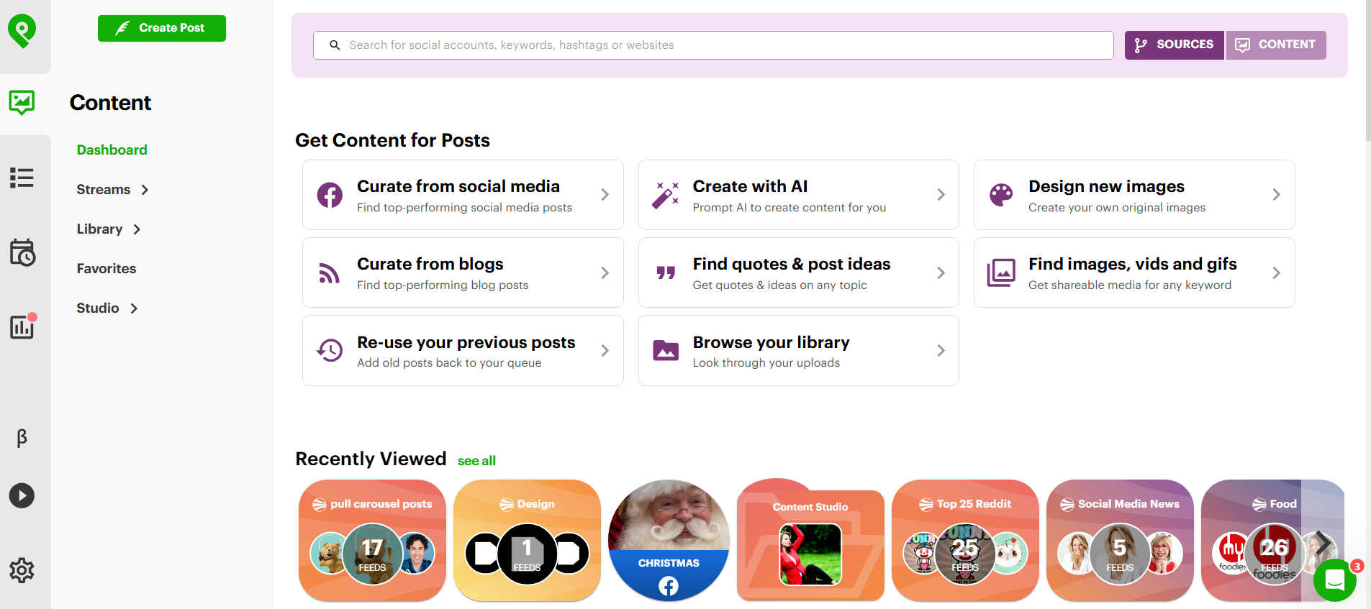Click the beta symbol in the left rail
Image resolution: width=1371 pixels, height=609 pixels.
[x=22, y=438]
